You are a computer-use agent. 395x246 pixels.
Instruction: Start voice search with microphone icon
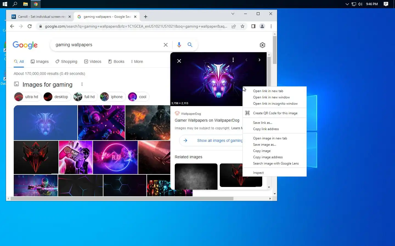[179, 45]
